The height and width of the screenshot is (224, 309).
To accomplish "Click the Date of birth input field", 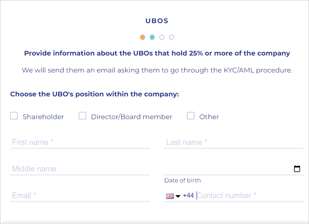I will pyautogui.click(x=227, y=169).
